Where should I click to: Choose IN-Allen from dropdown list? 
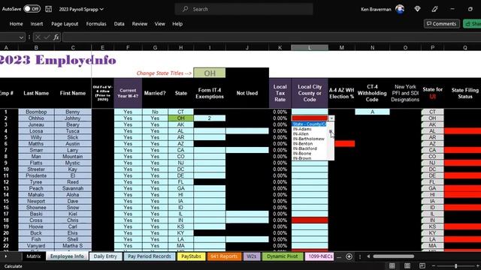point(301,134)
